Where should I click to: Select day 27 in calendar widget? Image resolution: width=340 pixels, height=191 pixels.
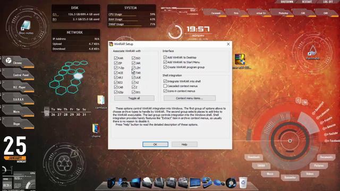(x=59, y=115)
